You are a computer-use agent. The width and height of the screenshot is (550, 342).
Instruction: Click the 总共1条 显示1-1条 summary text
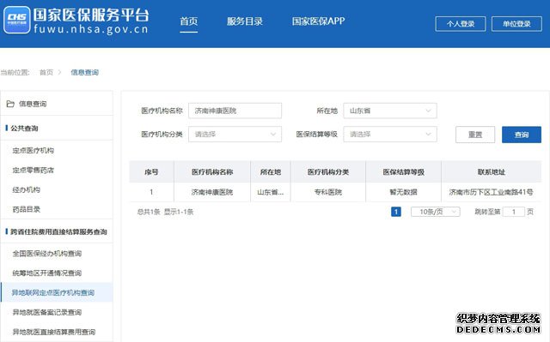(x=165, y=212)
